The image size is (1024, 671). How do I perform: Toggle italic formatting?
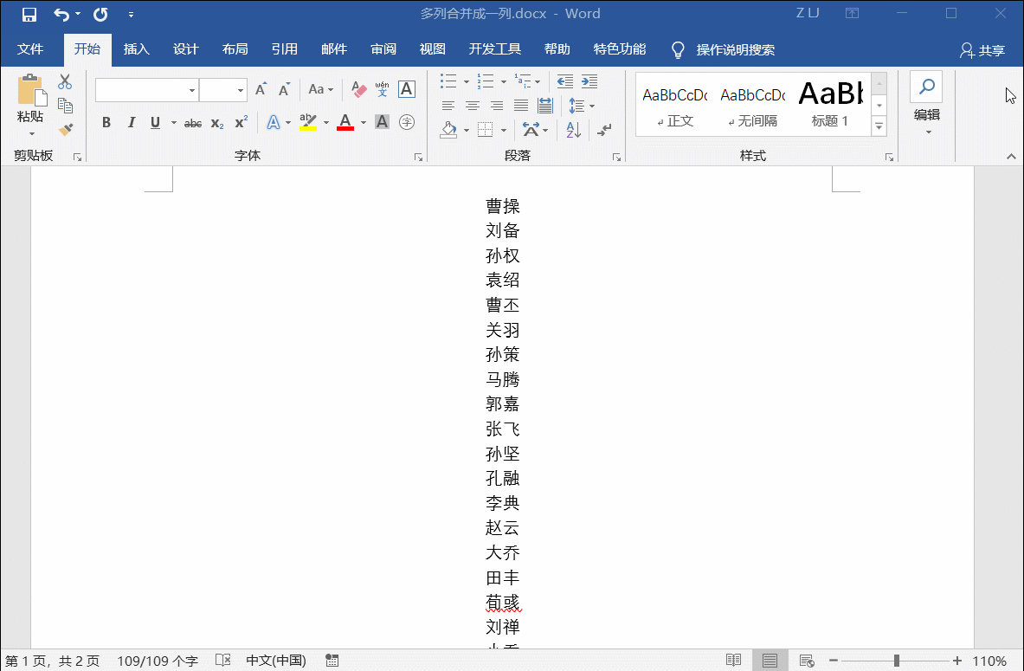pyautogui.click(x=132, y=122)
